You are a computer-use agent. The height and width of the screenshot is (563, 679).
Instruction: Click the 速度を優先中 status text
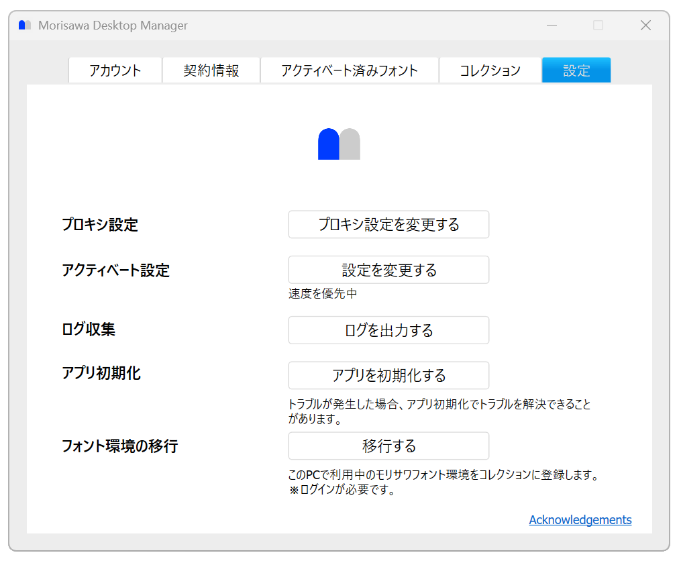click(x=323, y=294)
